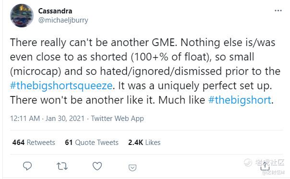Screen dimensions: 290x179
Task: Click the tweet body text
Action: click(145, 72)
